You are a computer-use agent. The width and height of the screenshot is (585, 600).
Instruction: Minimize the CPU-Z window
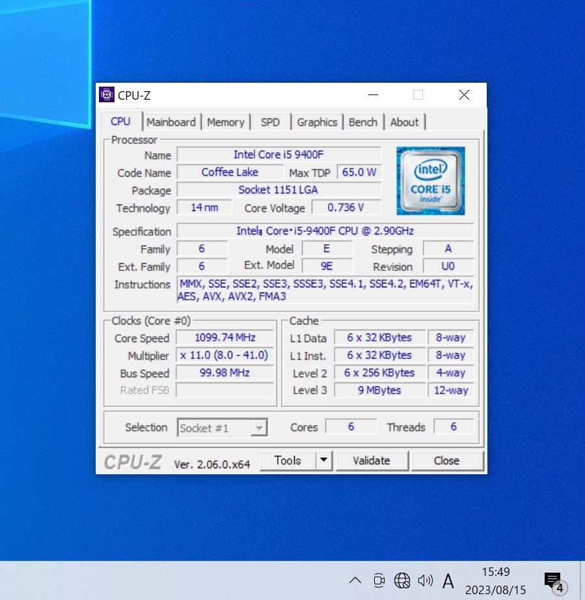coord(374,94)
